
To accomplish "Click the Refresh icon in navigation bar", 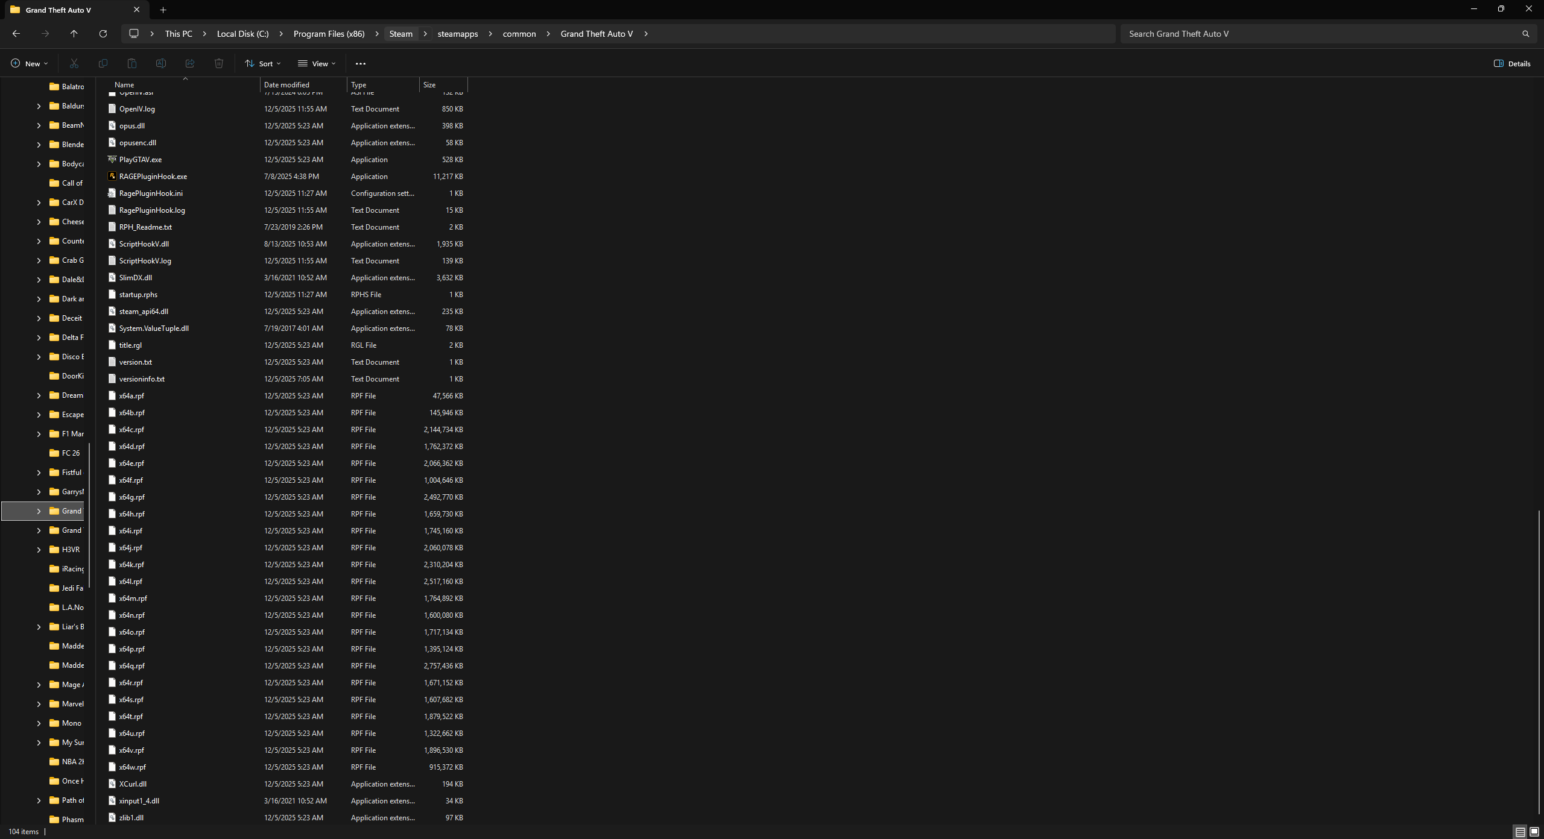I will click(x=103, y=34).
